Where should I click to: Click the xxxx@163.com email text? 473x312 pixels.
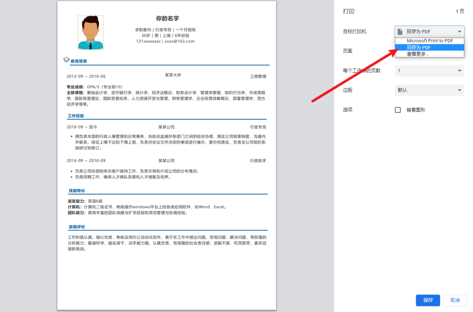tap(180, 41)
